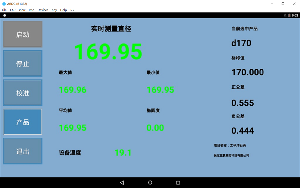Open the File menu
Image resolution: width=300 pixels, height=188 pixels.
(4, 10)
